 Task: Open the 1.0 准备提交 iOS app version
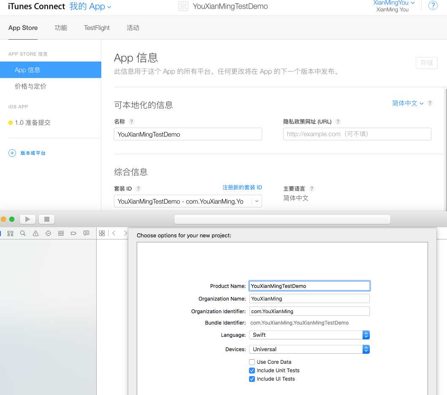[x=33, y=123]
